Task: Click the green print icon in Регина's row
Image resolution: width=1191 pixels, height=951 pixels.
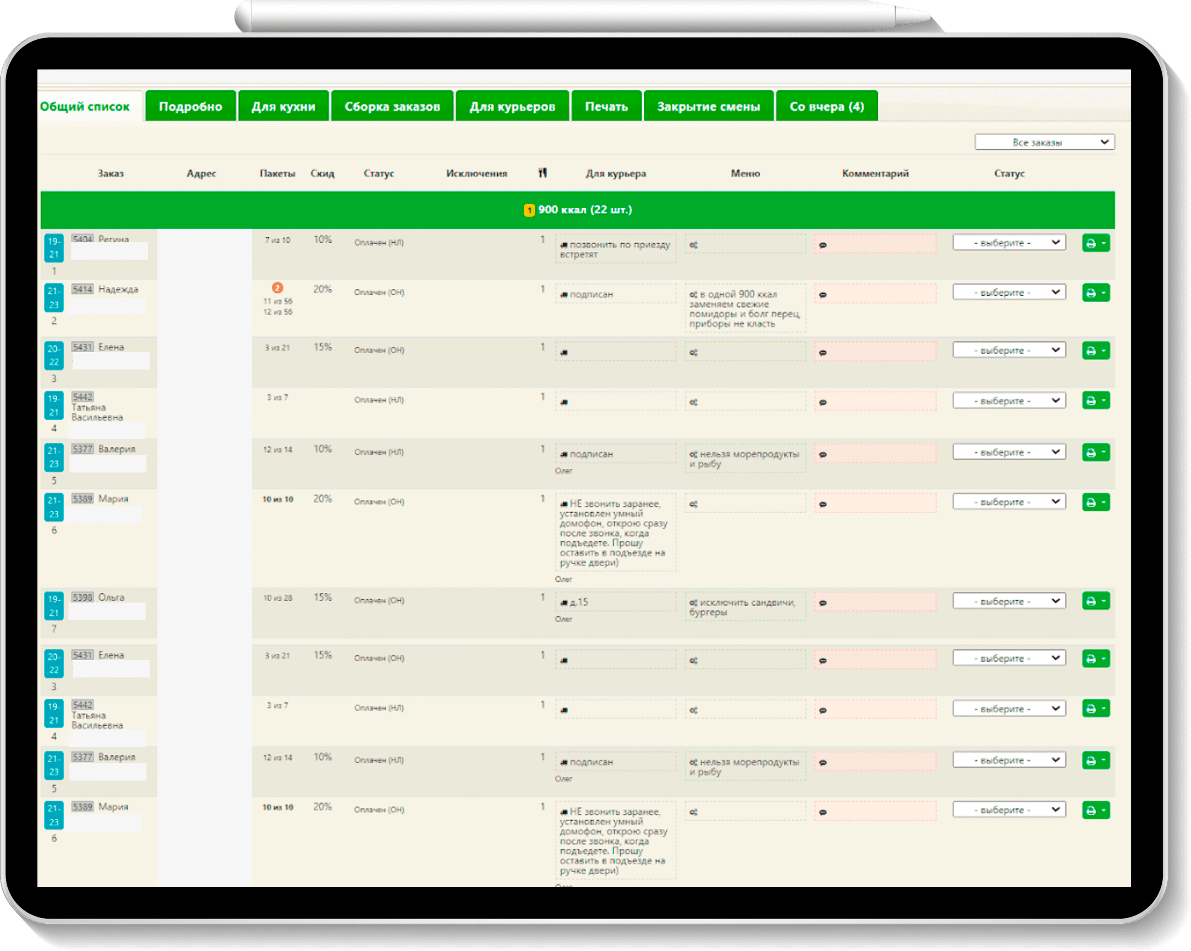Action: click(1091, 243)
